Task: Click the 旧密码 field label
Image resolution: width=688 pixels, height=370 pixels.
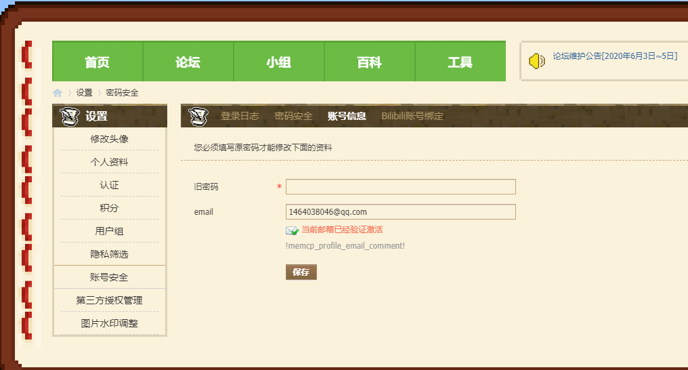Action: click(x=207, y=186)
